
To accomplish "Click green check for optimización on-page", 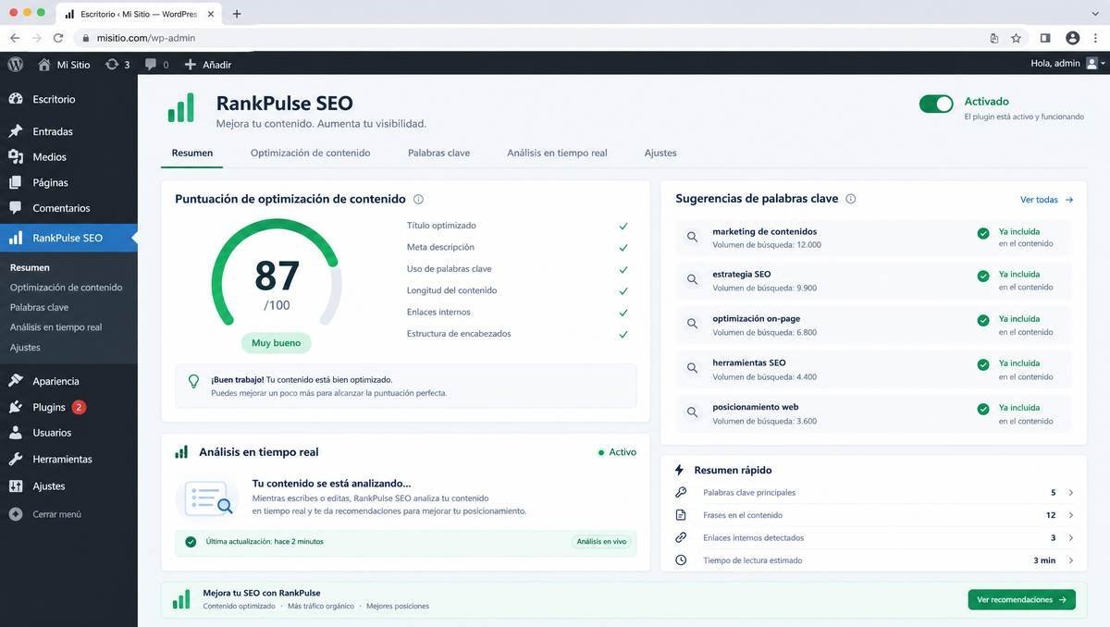I will click(983, 320).
